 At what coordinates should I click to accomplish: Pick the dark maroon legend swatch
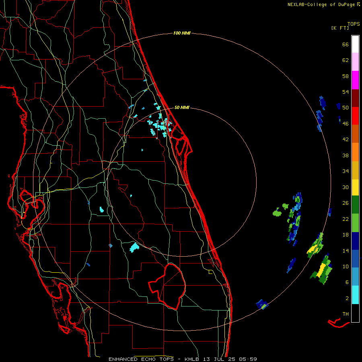tap(355, 98)
